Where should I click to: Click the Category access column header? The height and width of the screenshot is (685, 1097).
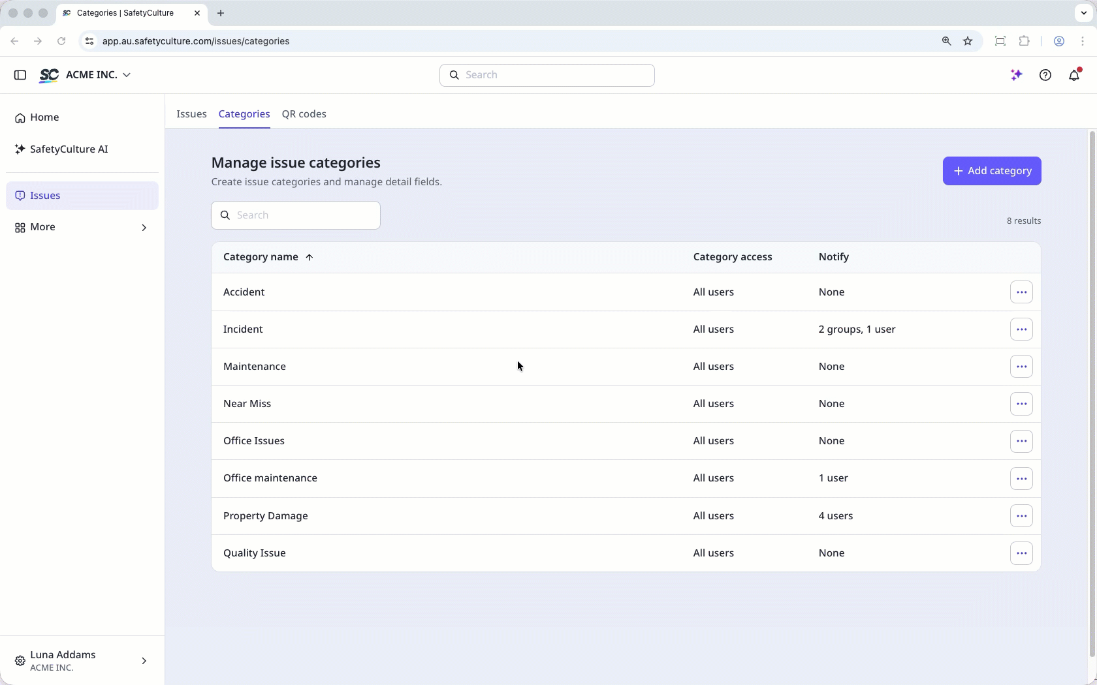(733, 257)
